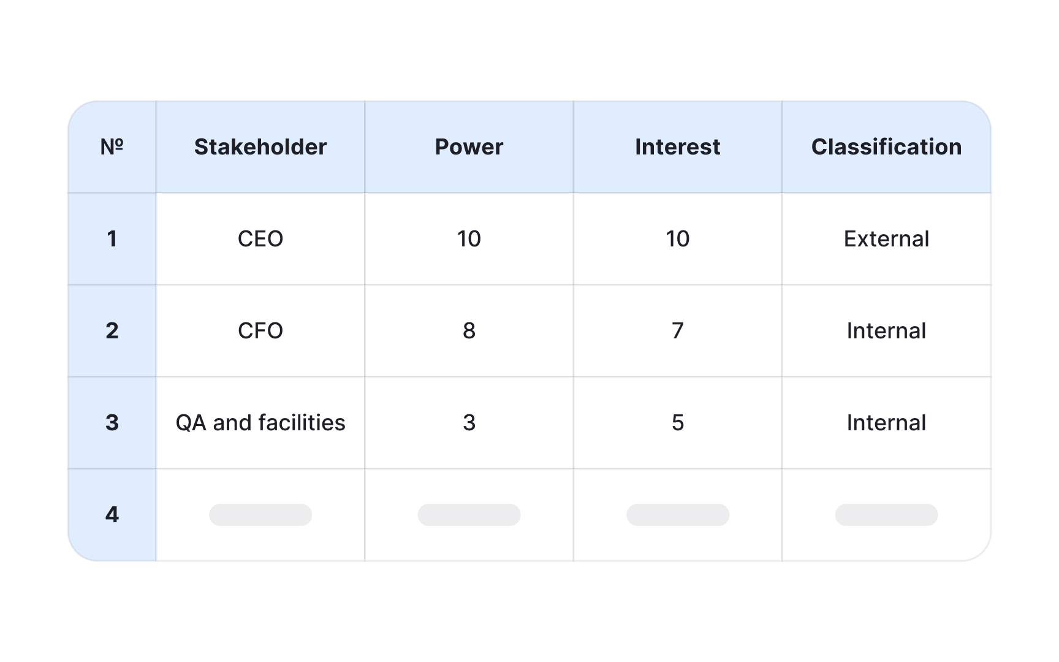Select the CFO stakeholder cell
The image size is (1059, 662).
[260, 331]
